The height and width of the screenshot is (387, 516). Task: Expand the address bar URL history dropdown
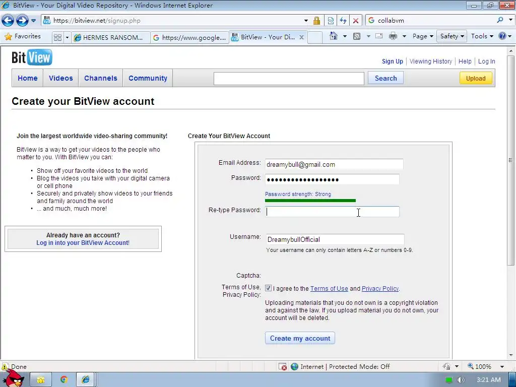(x=306, y=21)
